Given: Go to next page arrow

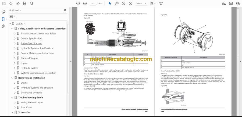Looking at the screenshot, I should click(x=85, y=3).
